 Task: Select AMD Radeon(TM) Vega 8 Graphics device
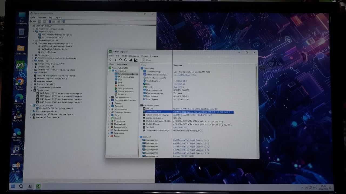(55, 34)
